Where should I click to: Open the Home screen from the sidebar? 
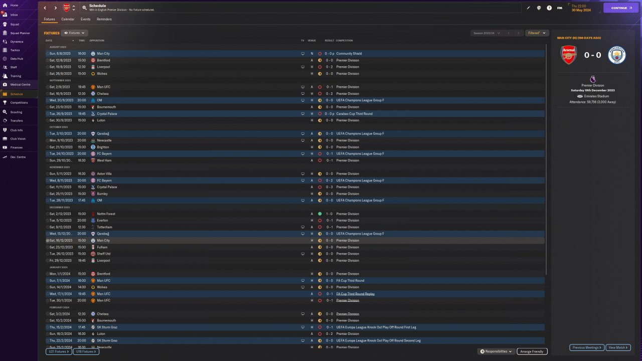[14, 5]
